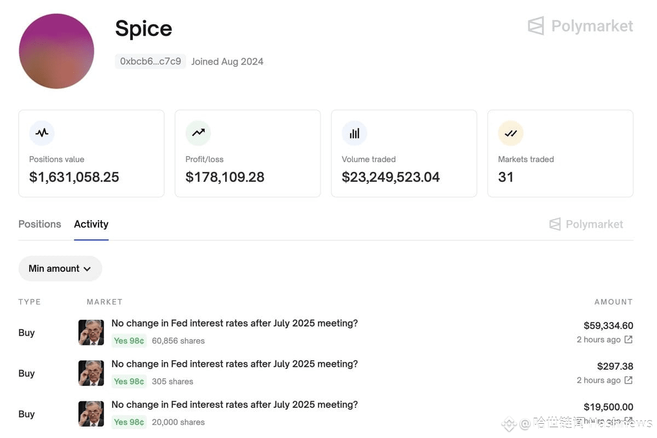Click the Spice profile avatar
Screen dimensions: 657x438
pos(56,51)
